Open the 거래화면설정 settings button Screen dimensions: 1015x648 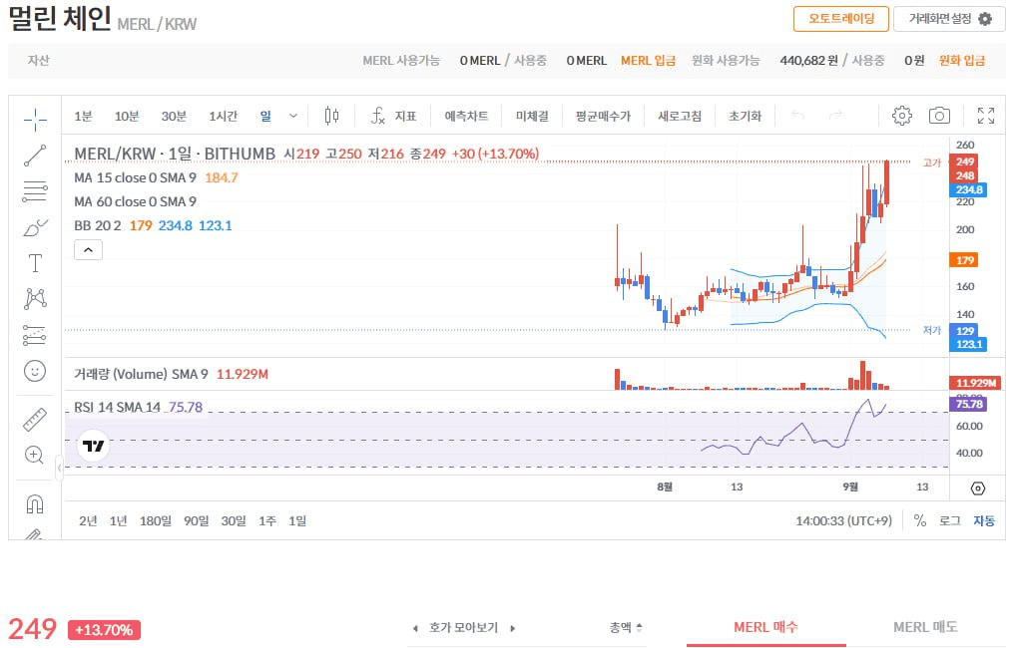(x=949, y=19)
